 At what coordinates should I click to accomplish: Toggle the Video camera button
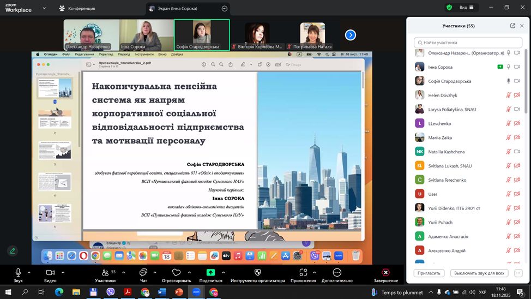point(50,272)
